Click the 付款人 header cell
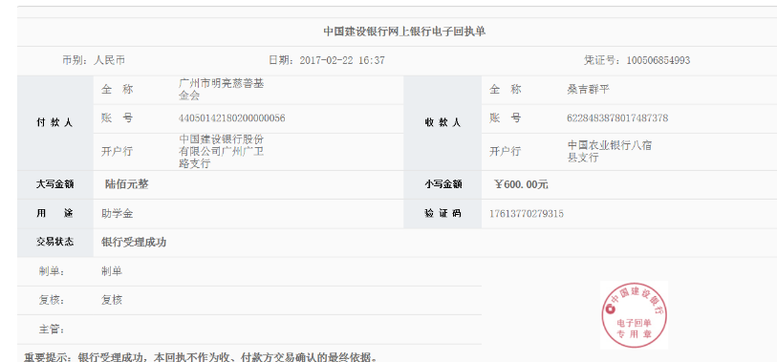The width and height of the screenshot is (777, 362). pyautogui.click(x=55, y=123)
